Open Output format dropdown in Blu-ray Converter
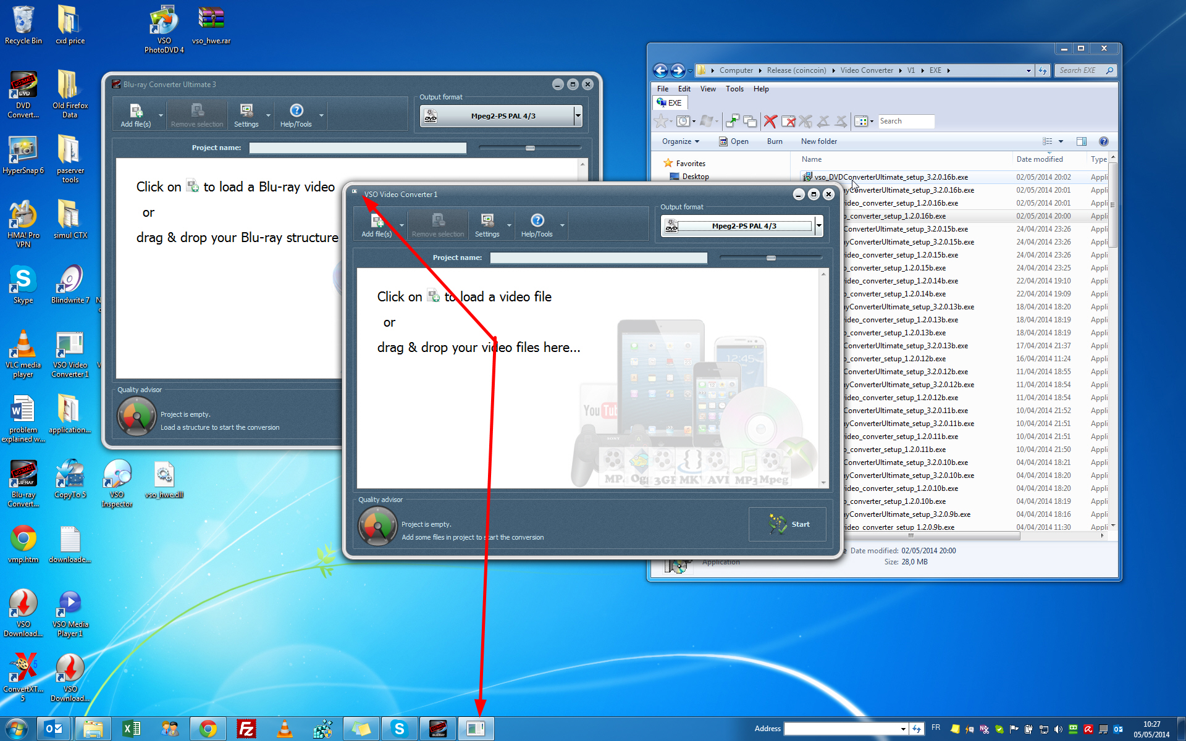The width and height of the screenshot is (1186, 741). (x=578, y=116)
